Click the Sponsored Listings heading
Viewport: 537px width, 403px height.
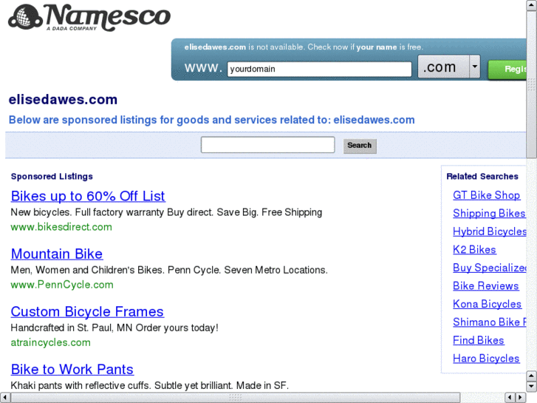pos(52,176)
